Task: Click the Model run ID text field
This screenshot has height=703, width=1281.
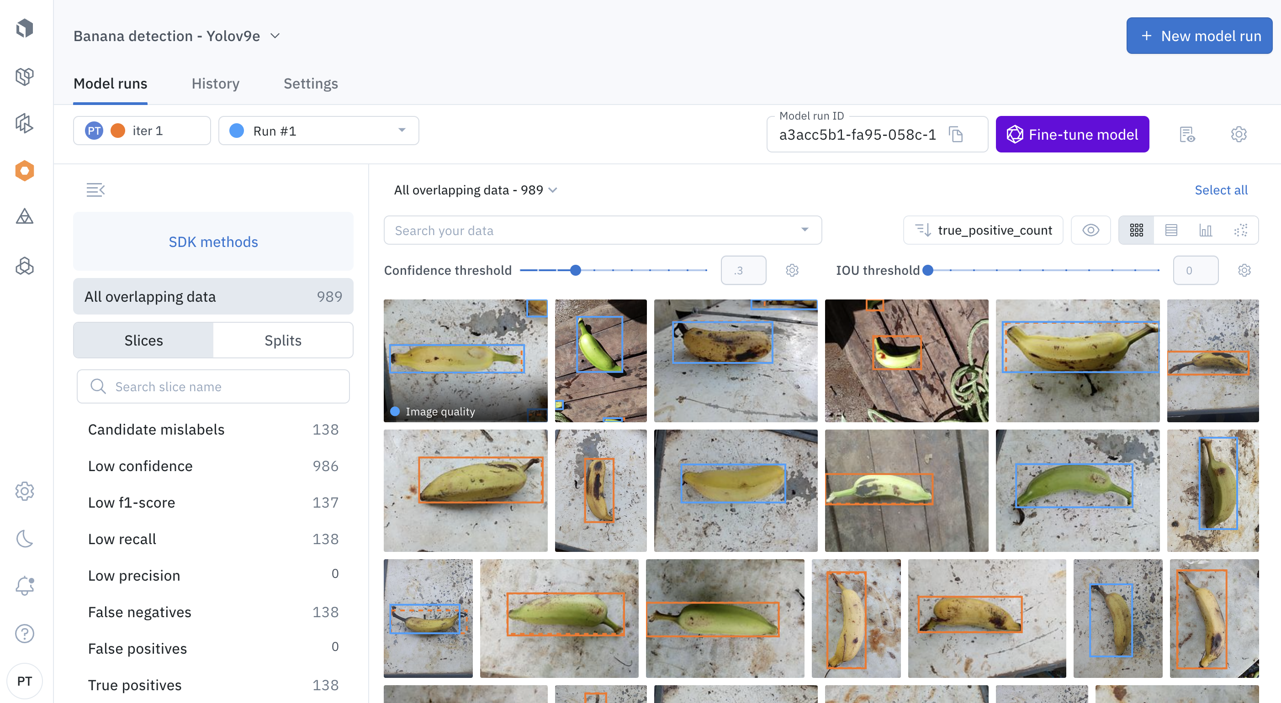Action: 858,134
